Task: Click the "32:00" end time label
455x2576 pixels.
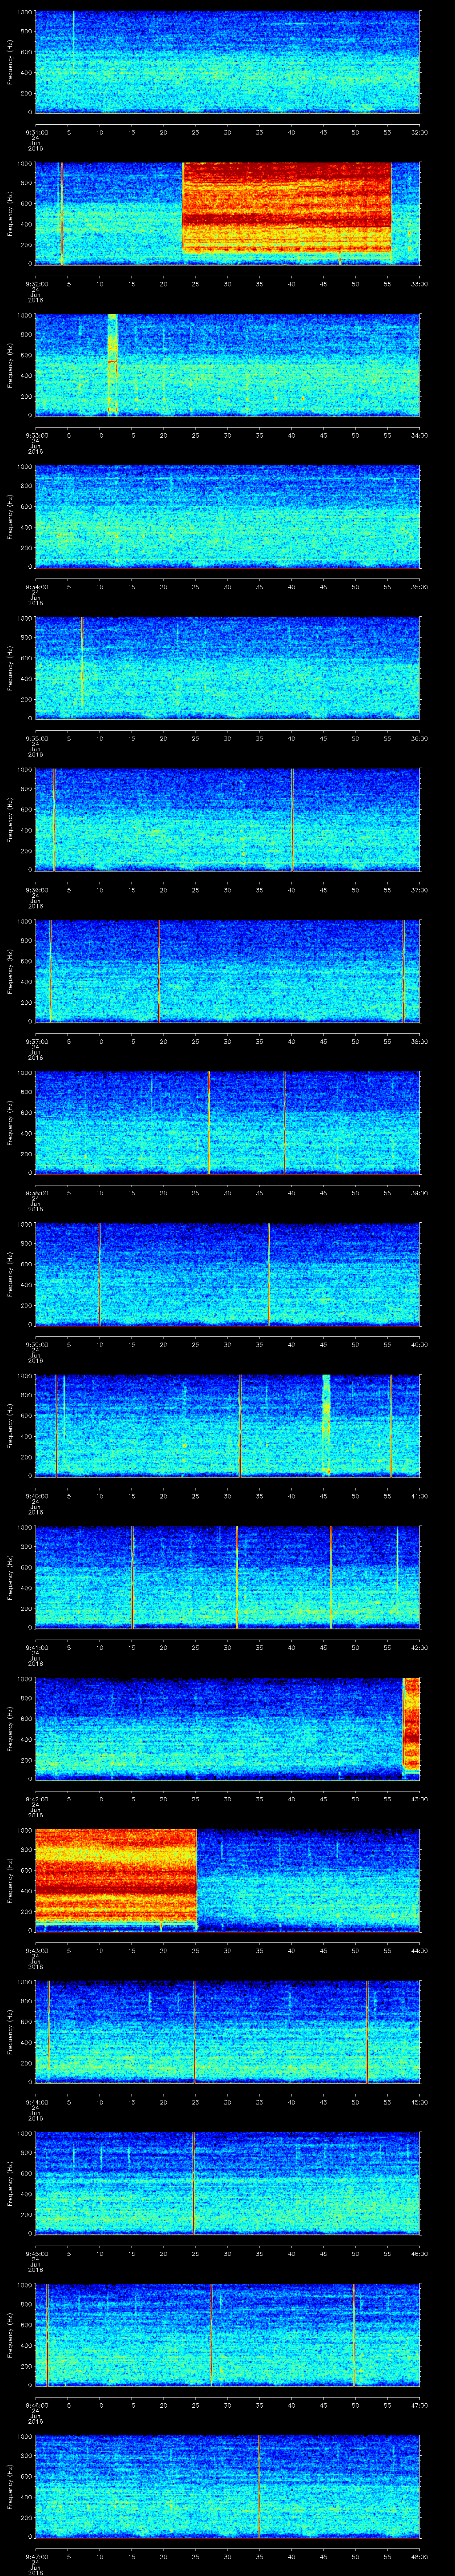Action: [x=419, y=132]
